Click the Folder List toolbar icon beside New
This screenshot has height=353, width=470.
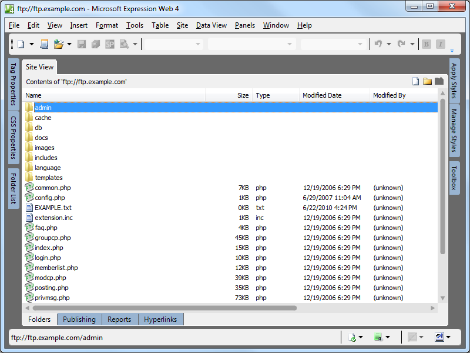(44, 44)
